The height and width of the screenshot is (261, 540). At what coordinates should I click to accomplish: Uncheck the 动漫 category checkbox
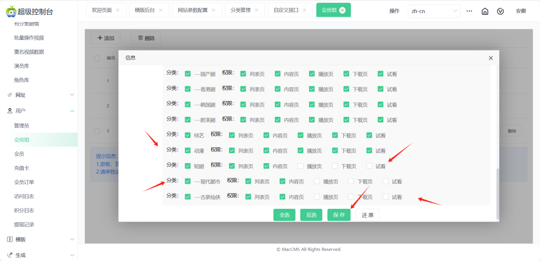tap(188, 150)
